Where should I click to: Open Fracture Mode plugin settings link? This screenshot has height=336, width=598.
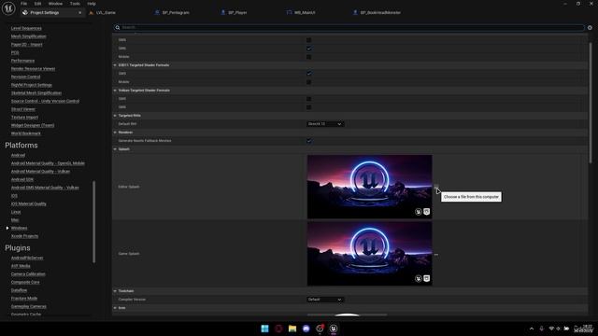coord(24,299)
